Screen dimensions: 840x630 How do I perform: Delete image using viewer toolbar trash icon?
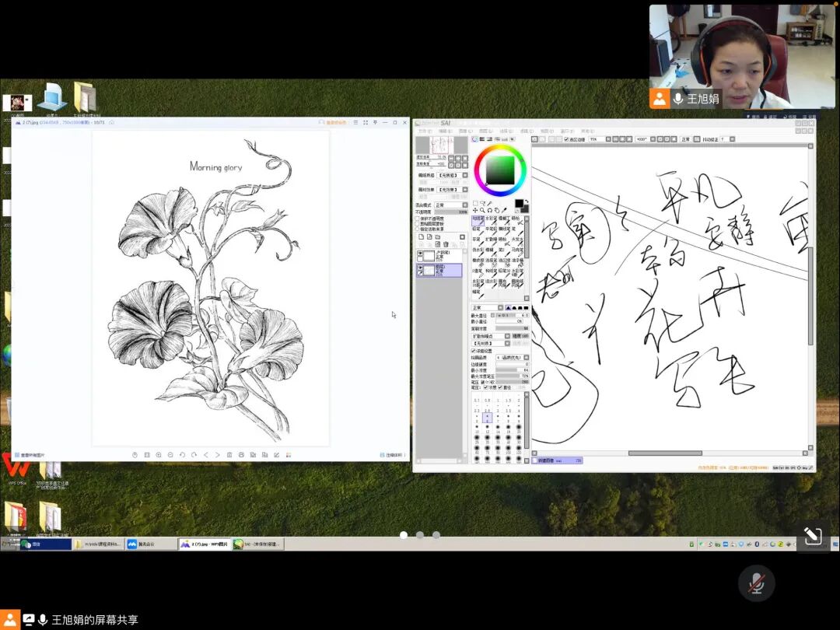pos(229,455)
